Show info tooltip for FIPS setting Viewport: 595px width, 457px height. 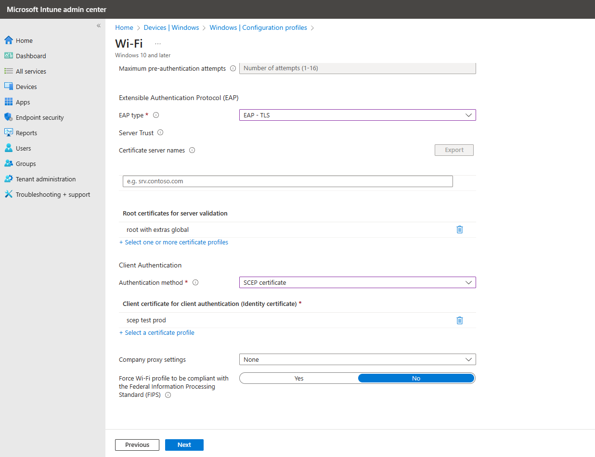point(168,395)
